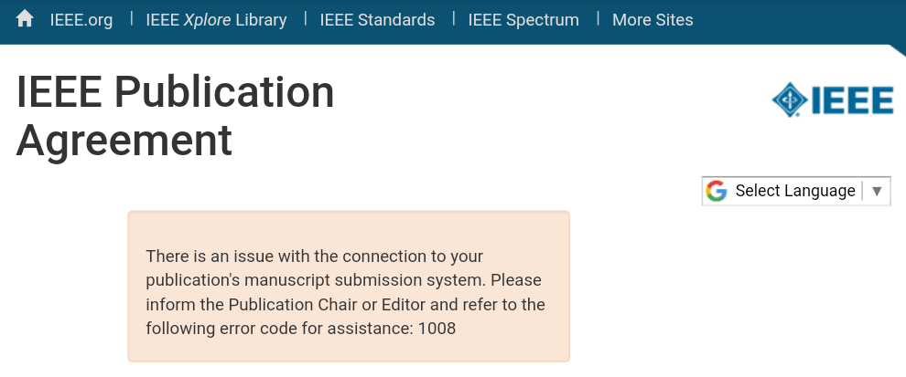Click the error code 1008 text
Image resolution: width=906 pixels, height=377 pixels.
(x=437, y=328)
